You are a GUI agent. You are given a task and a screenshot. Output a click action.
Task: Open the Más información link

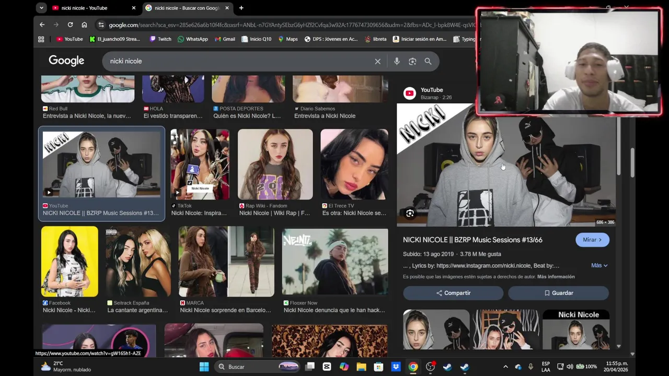556,277
